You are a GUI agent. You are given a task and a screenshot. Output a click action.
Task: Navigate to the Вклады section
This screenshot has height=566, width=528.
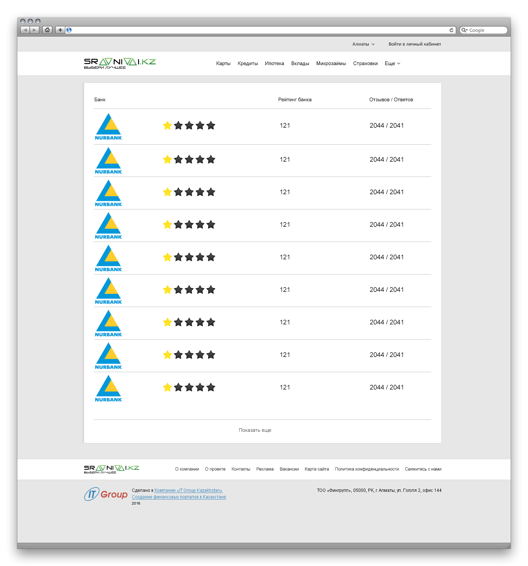tap(300, 63)
